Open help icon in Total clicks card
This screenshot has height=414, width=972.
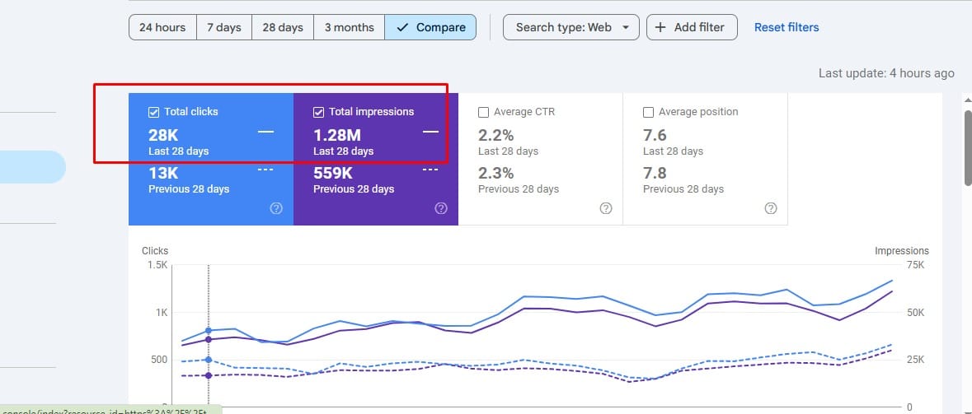click(x=276, y=209)
